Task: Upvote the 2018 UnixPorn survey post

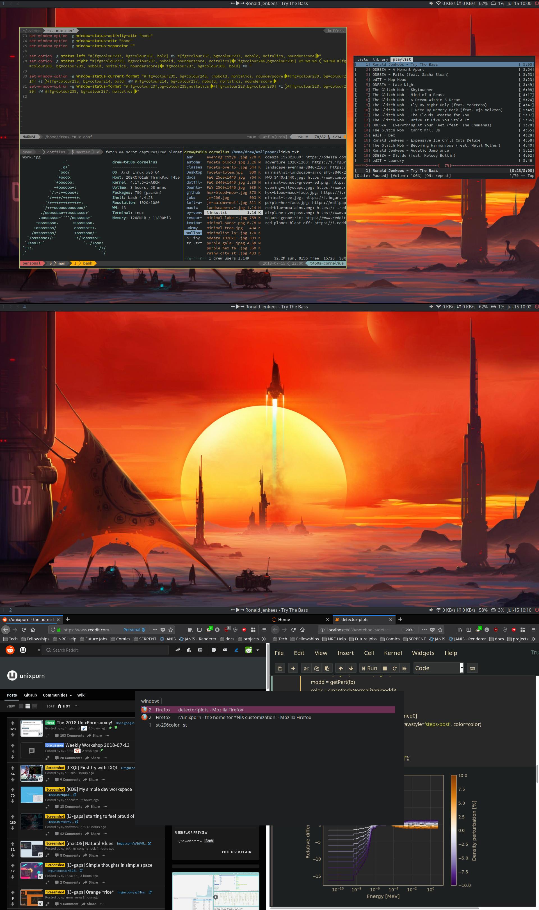Action: coord(13,723)
